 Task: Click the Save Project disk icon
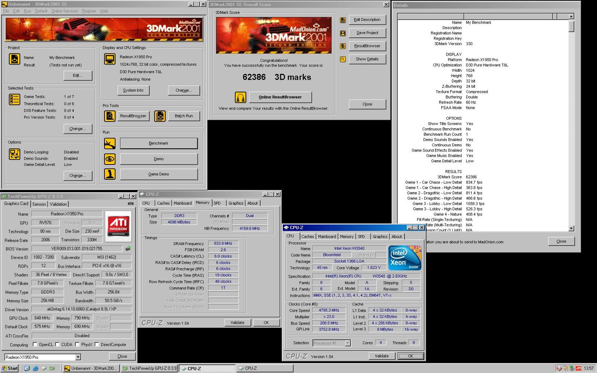(343, 33)
